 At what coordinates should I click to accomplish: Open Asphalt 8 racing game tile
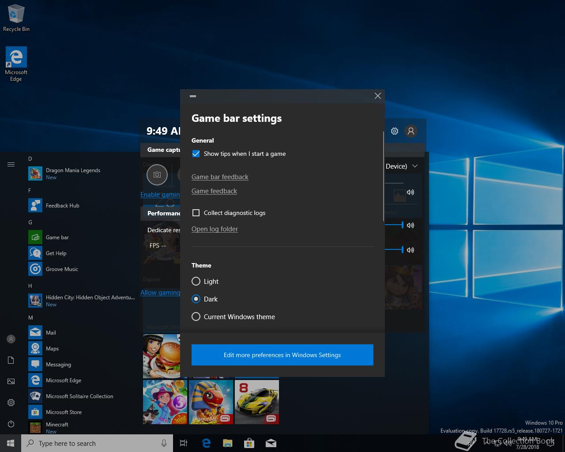[257, 402]
